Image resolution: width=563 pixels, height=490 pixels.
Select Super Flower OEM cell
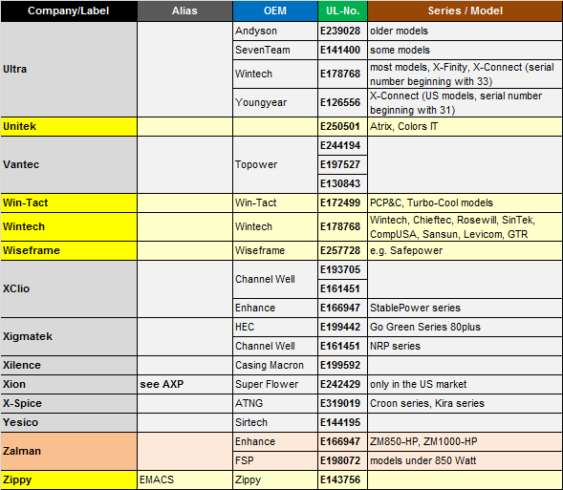tap(275, 384)
